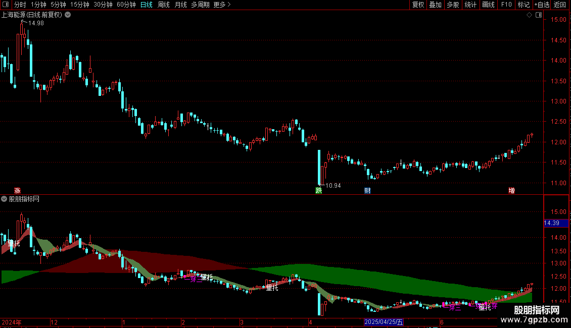Click the 2024年 time axis label

tap(12, 322)
